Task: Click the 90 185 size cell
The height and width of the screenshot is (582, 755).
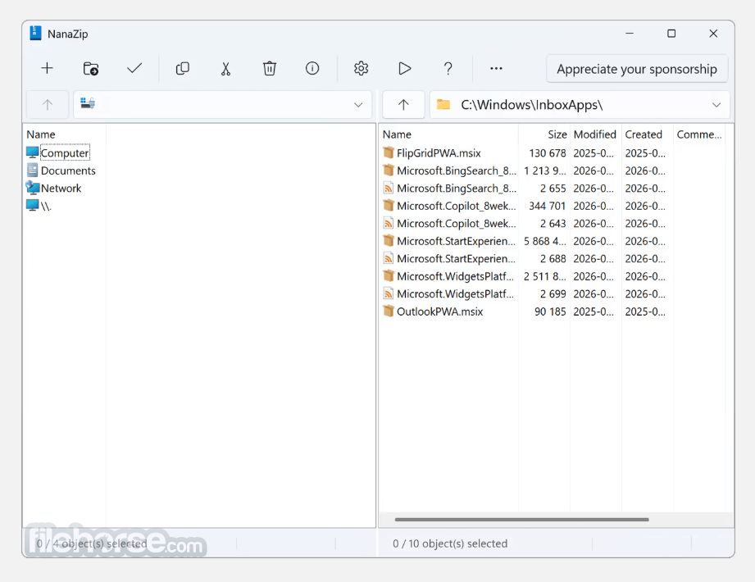Action: [x=550, y=311]
